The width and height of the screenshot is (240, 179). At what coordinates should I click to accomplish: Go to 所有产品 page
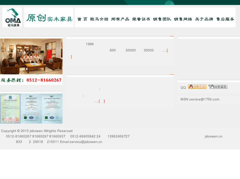(x=120, y=19)
